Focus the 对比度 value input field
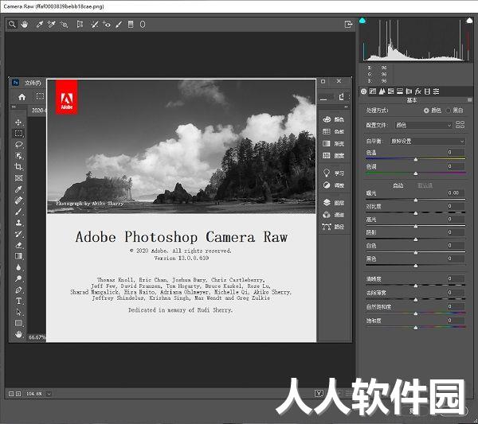 click(456, 206)
